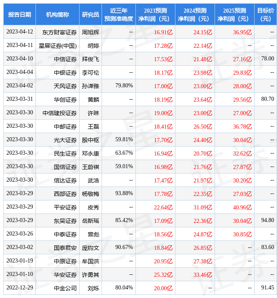
Task: Select the value 40.96亿
Action: (242, 207)
